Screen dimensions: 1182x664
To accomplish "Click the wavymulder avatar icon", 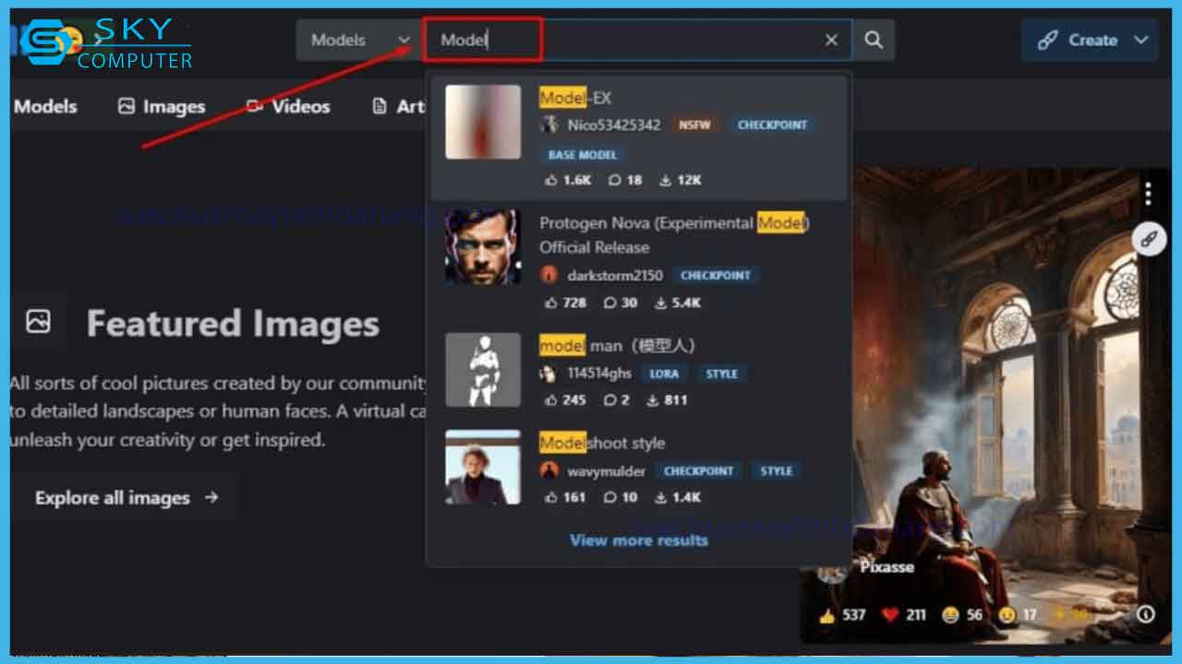I will click(549, 470).
